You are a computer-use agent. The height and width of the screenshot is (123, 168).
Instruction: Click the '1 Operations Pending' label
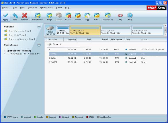(18, 51)
